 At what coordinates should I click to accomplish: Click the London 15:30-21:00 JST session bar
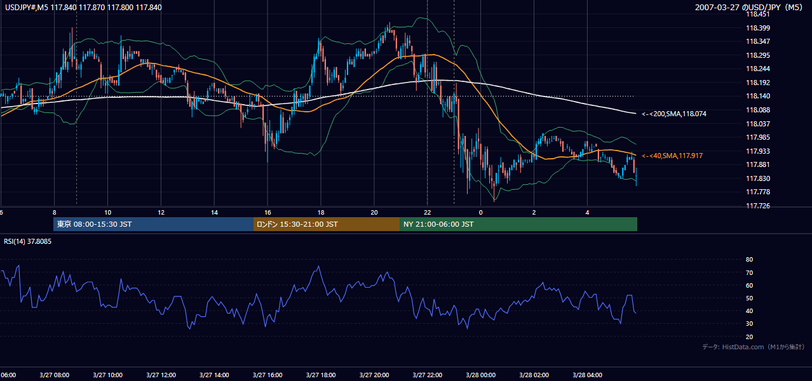pos(327,224)
